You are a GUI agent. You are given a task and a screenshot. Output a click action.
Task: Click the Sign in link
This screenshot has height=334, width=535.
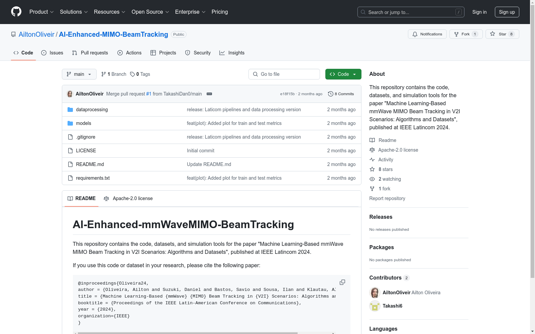click(479, 12)
